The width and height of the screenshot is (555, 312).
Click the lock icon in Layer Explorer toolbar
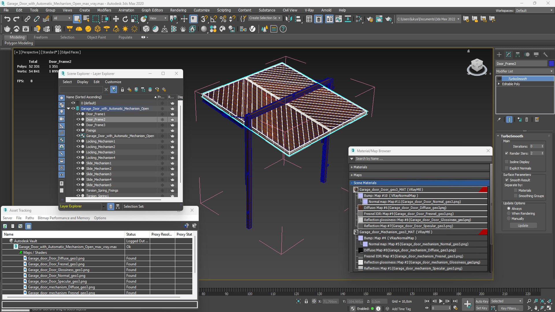pyautogui.click(x=122, y=90)
